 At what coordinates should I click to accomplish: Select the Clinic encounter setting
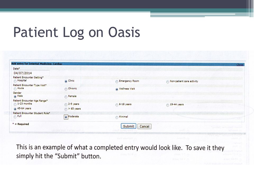click(x=66, y=81)
